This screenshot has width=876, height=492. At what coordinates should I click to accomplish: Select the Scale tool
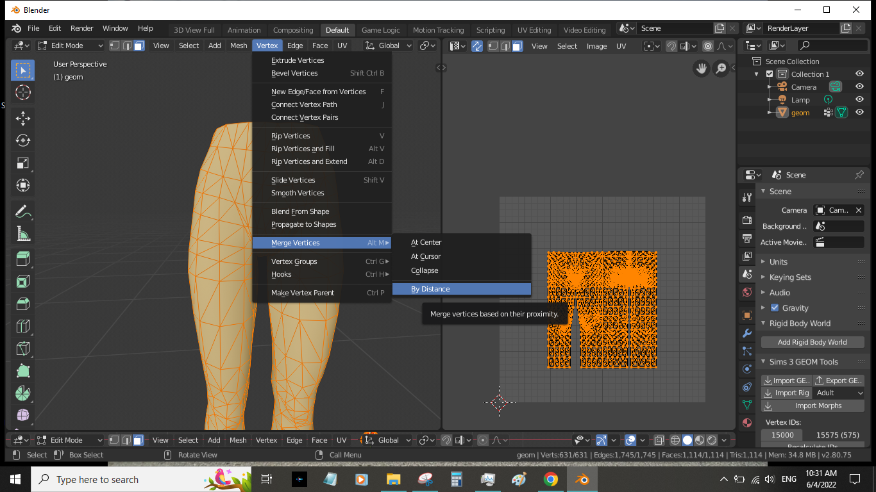(x=22, y=163)
